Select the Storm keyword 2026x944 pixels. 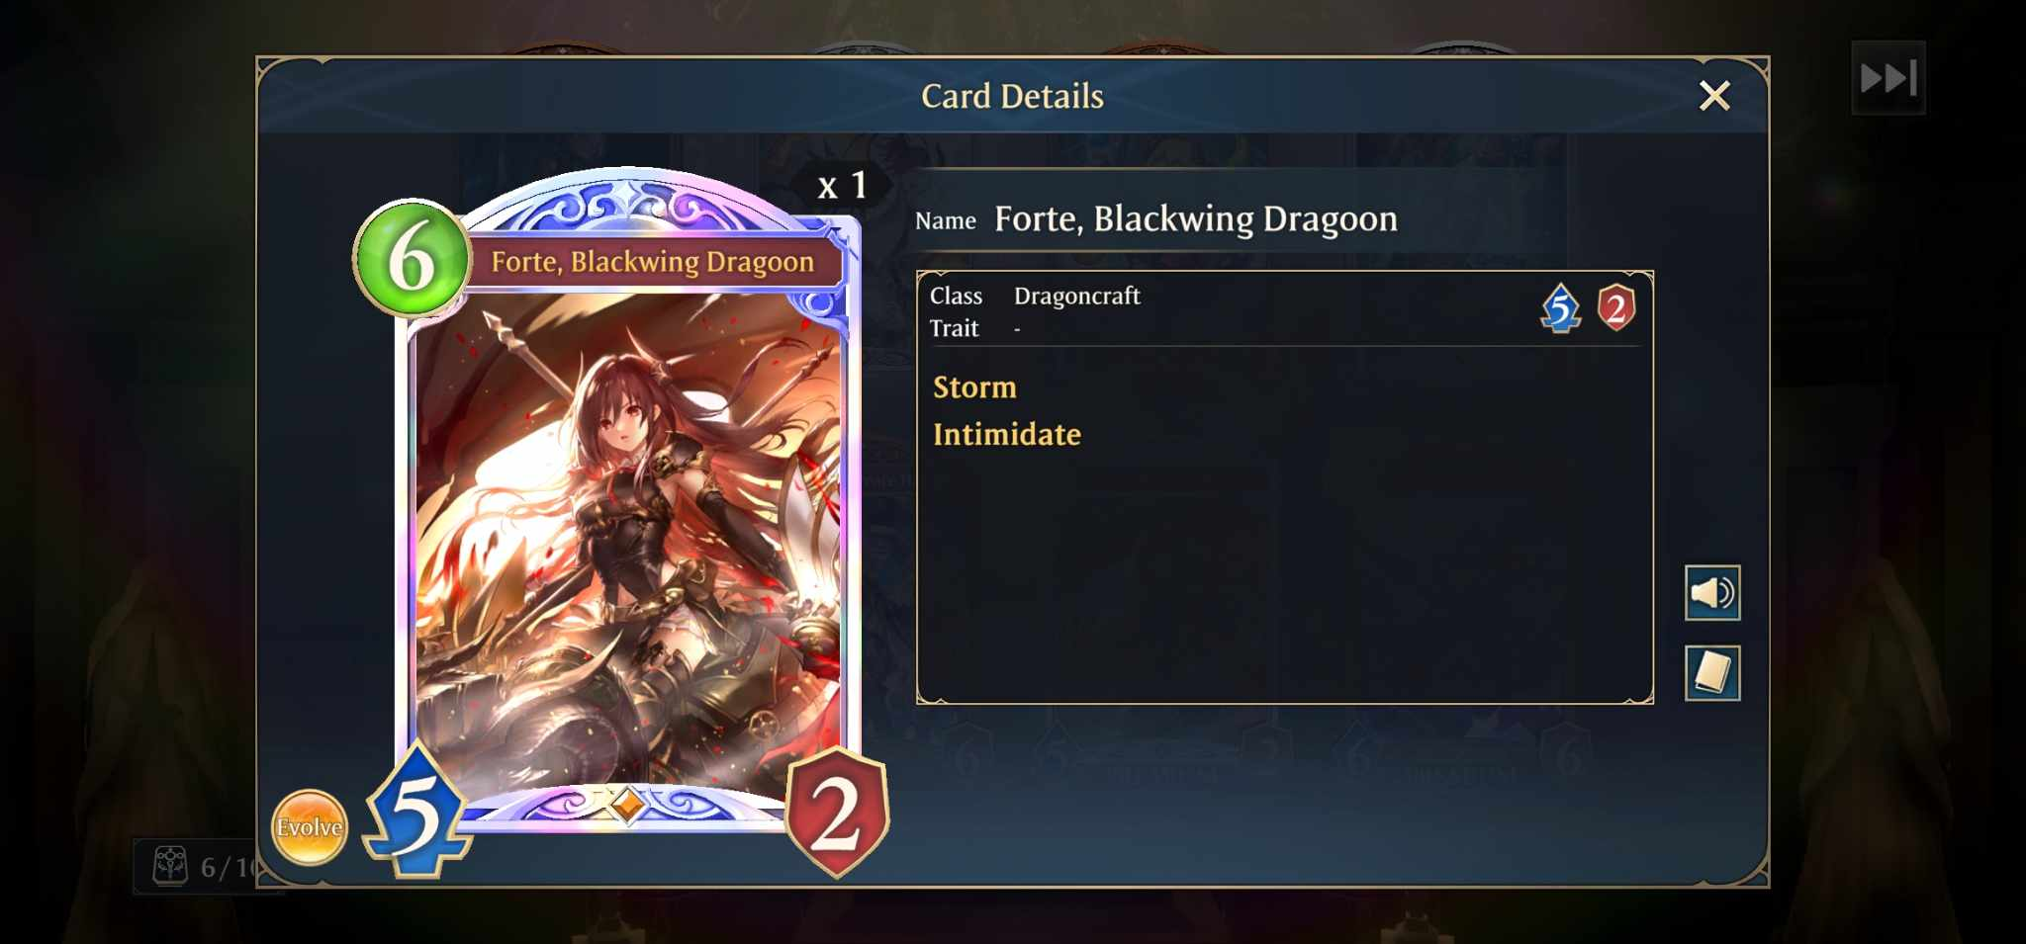[974, 387]
